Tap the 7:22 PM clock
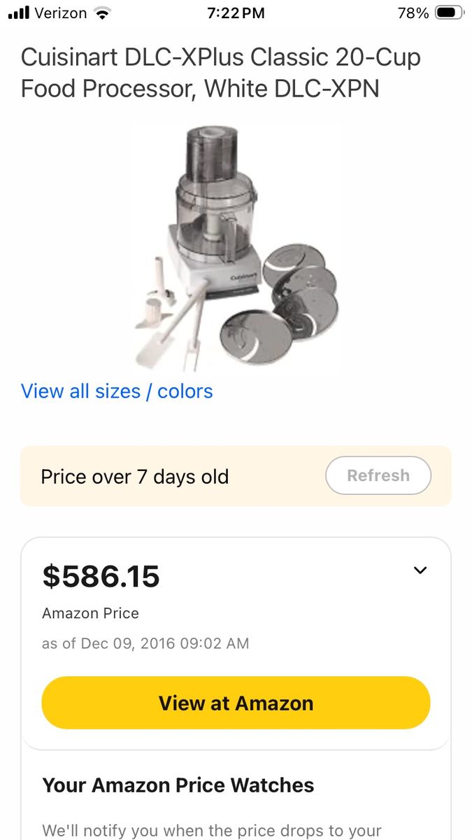Image resolution: width=472 pixels, height=840 pixels. pyautogui.click(x=236, y=13)
